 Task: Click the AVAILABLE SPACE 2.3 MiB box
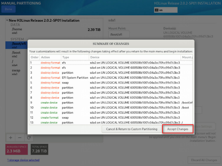(x=16, y=150)
